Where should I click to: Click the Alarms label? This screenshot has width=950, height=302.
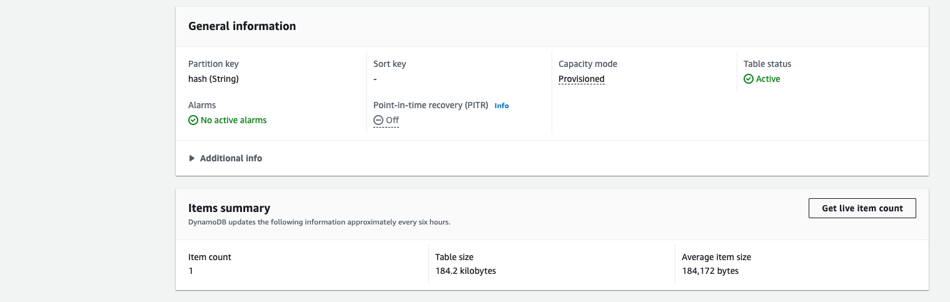(202, 105)
